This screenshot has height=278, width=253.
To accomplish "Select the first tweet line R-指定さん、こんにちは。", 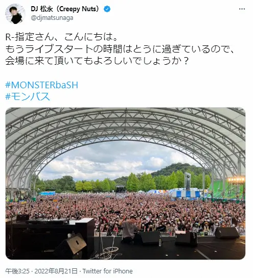I will click(x=61, y=37).
